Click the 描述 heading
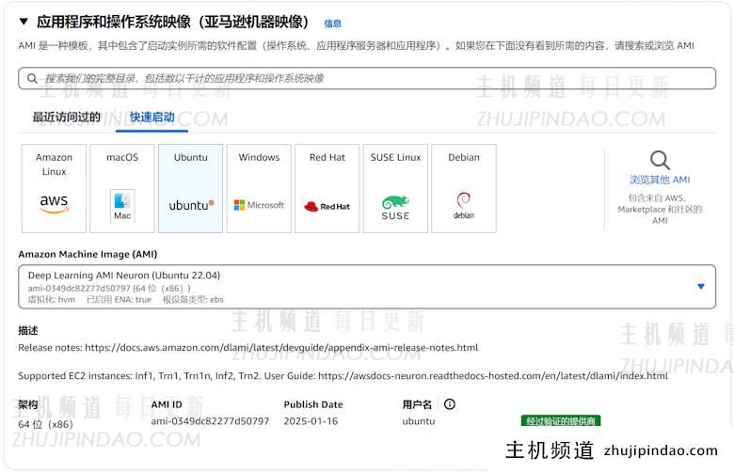734x473 pixels. tap(28, 330)
